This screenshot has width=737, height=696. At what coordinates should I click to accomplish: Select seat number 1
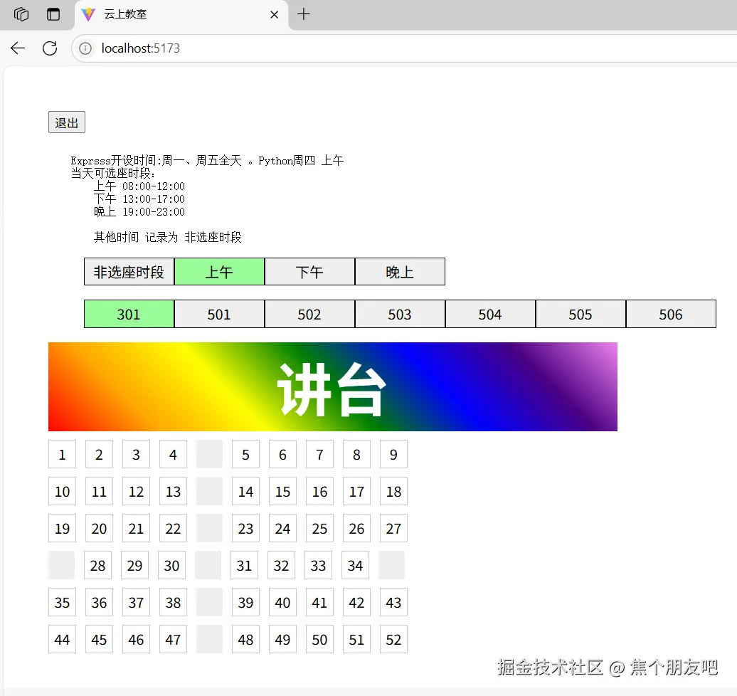(62, 454)
